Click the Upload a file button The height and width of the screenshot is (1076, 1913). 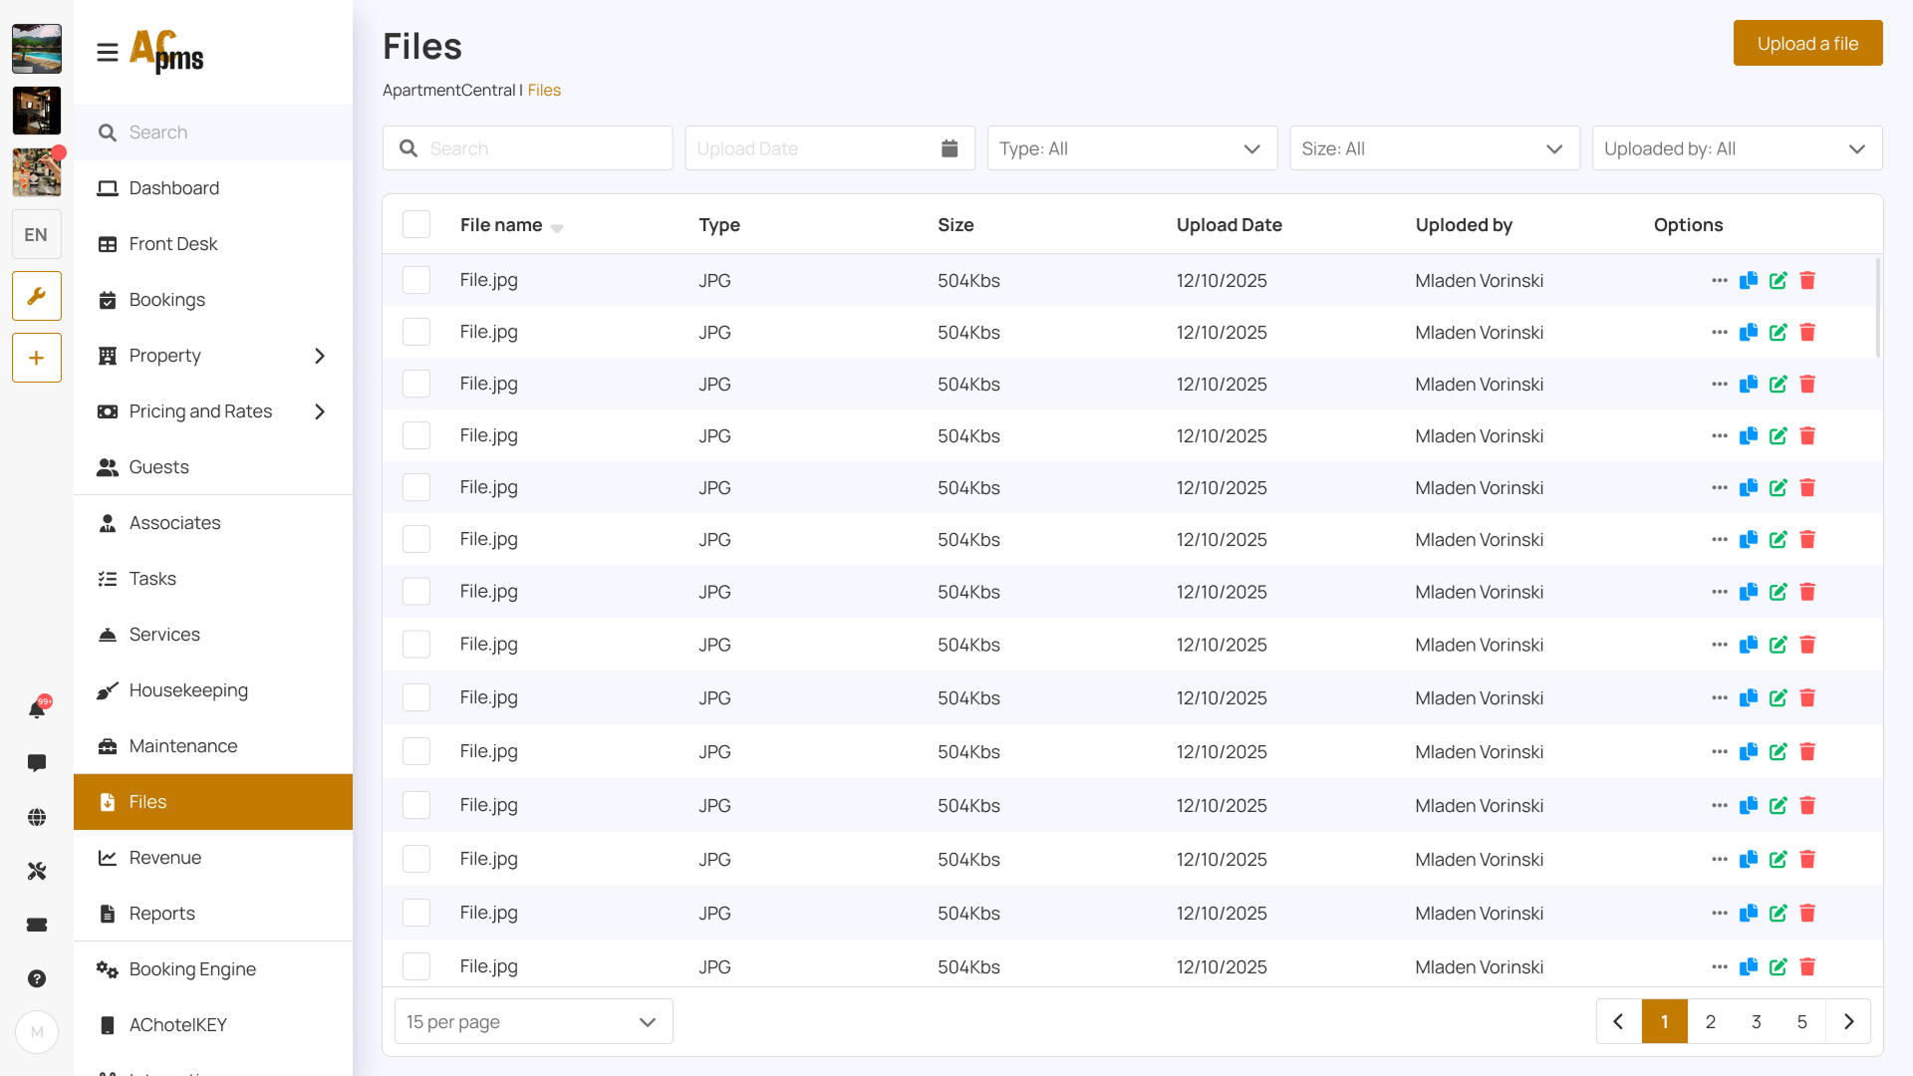coord(1807,44)
